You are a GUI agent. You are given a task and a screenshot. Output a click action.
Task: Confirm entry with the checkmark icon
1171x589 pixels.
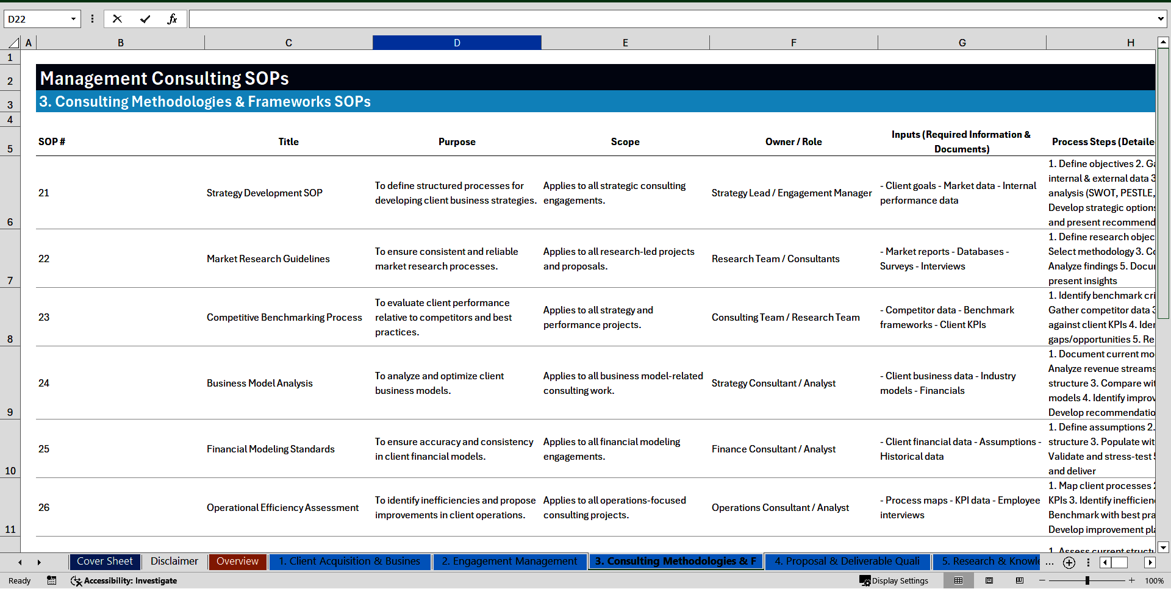click(145, 19)
